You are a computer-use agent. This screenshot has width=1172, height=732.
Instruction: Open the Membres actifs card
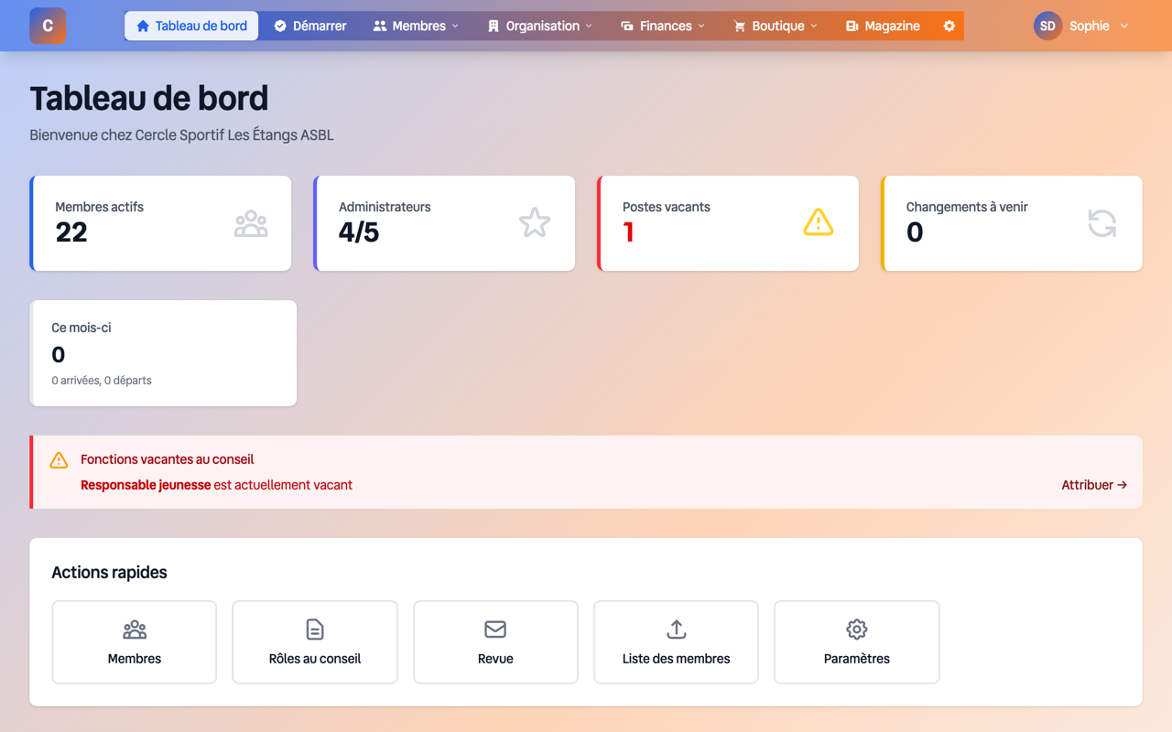[x=160, y=223]
